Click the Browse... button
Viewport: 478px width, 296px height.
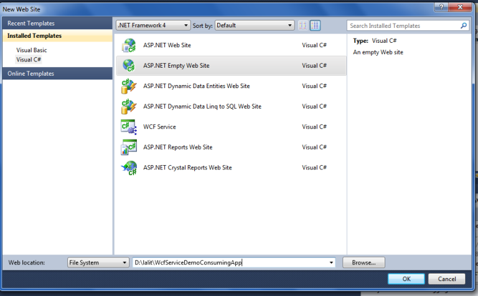(x=363, y=262)
